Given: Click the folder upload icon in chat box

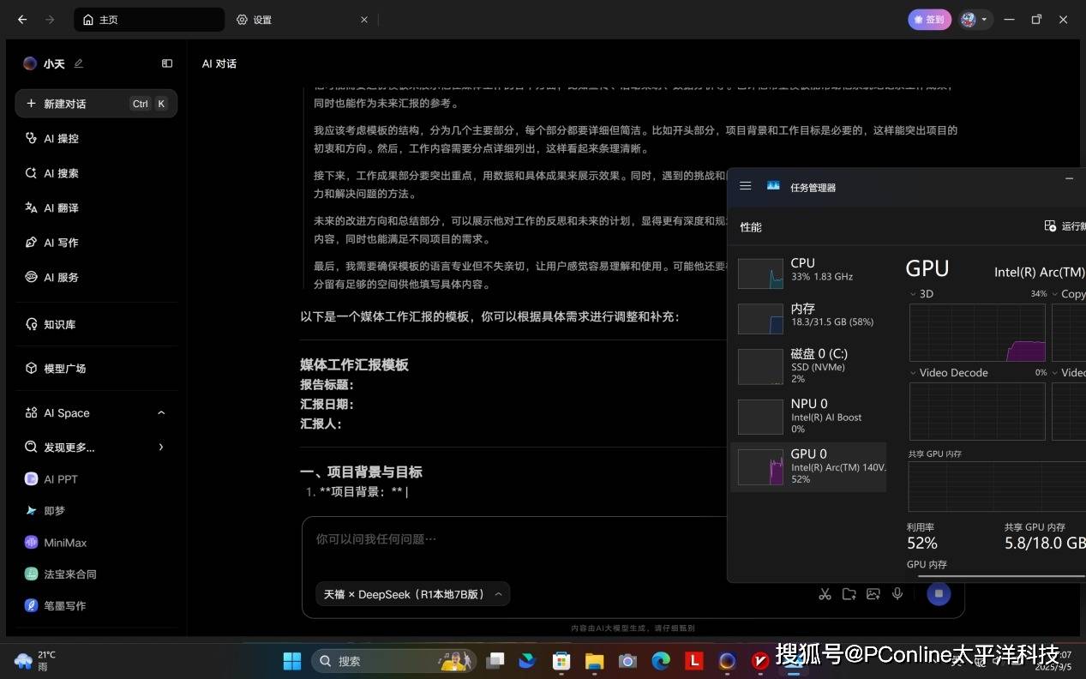Looking at the screenshot, I should [x=849, y=594].
